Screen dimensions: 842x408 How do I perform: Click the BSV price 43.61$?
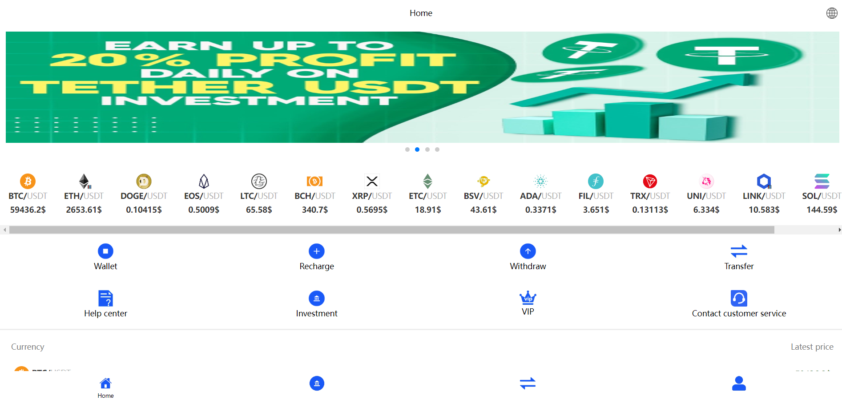pos(483,210)
